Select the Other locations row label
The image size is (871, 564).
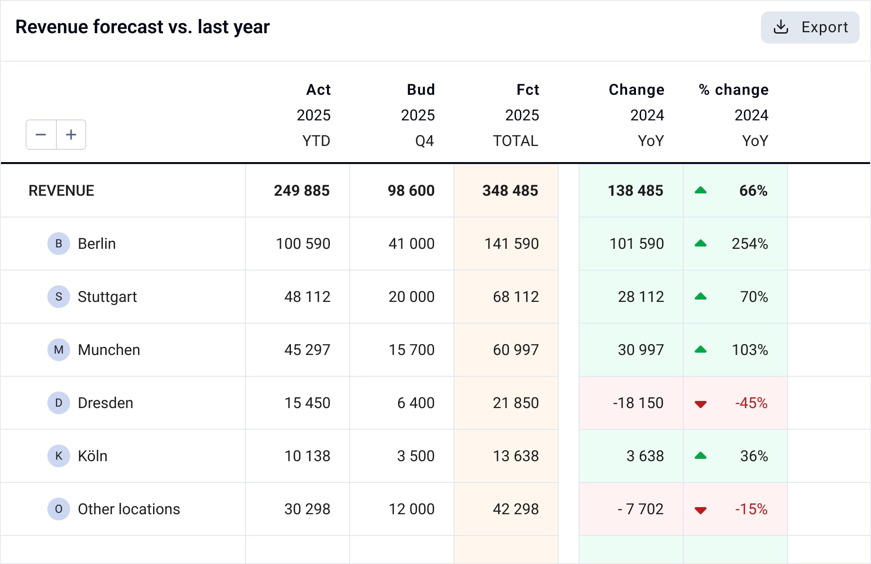[x=129, y=509]
